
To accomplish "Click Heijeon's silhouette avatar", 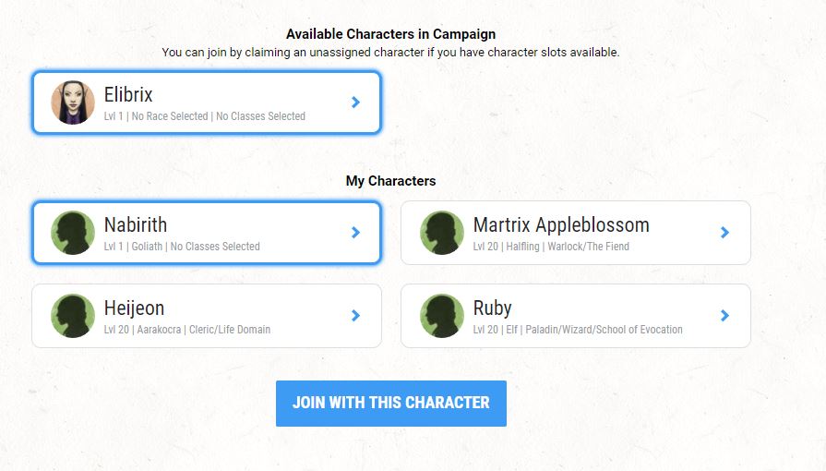I will (x=73, y=316).
